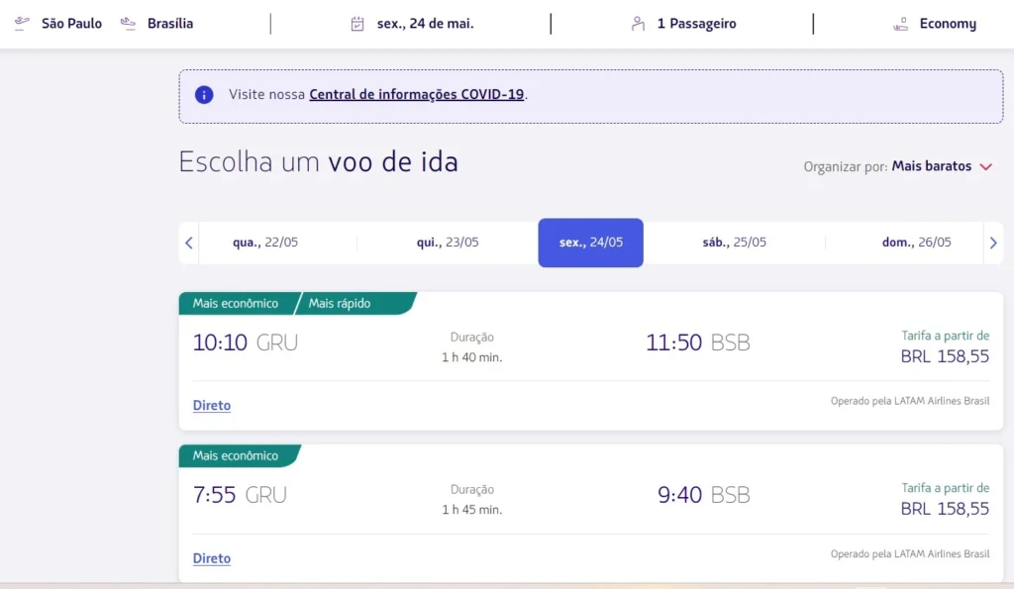The image size is (1014, 589).
Task: Select the qui., 23/05 date tab
Action: point(448,243)
